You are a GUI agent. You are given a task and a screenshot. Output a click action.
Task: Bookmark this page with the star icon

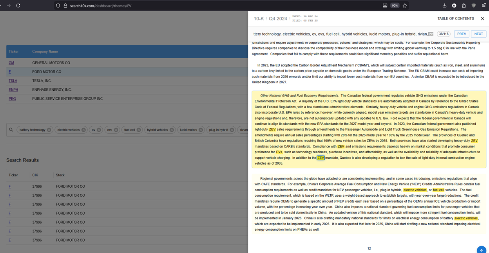pyautogui.click(x=405, y=5)
